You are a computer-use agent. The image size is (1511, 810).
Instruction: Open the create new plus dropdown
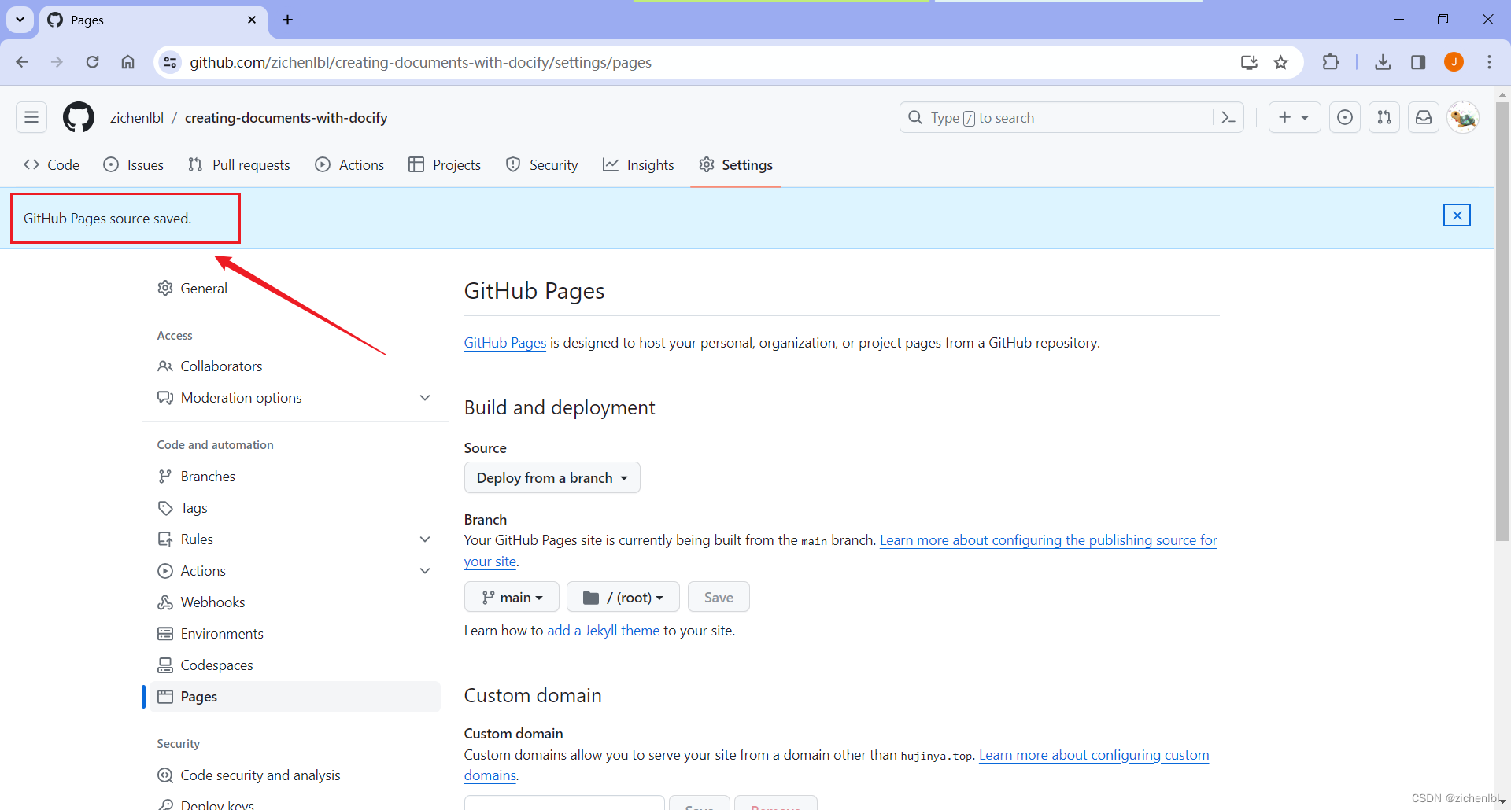pos(1294,117)
